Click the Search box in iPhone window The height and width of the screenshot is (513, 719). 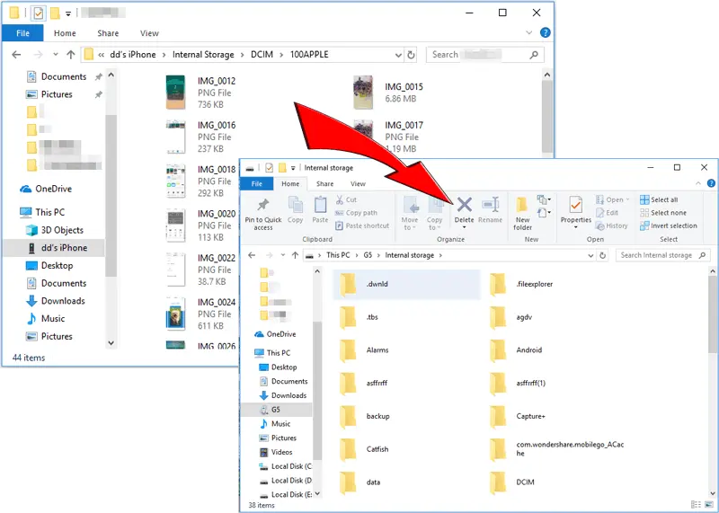click(485, 55)
